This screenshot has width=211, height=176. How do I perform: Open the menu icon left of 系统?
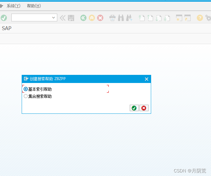(x=1, y=6)
